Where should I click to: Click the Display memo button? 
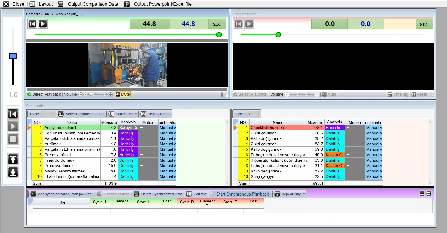pos(156,114)
